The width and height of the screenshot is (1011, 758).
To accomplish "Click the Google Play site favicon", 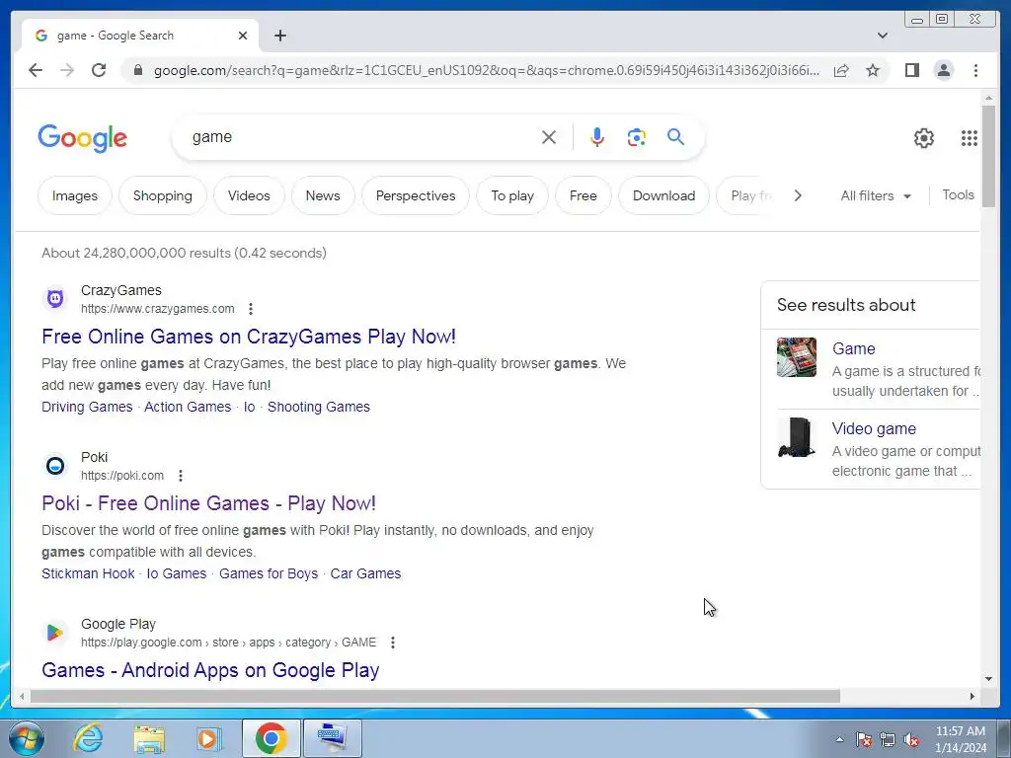I will point(55,633).
